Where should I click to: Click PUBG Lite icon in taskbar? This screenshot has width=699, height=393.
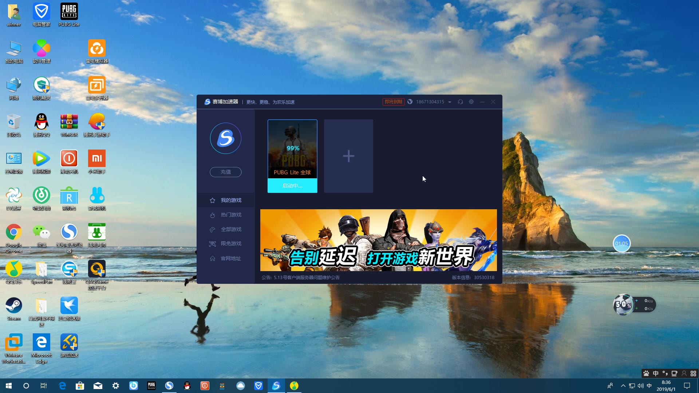pyautogui.click(x=151, y=386)
